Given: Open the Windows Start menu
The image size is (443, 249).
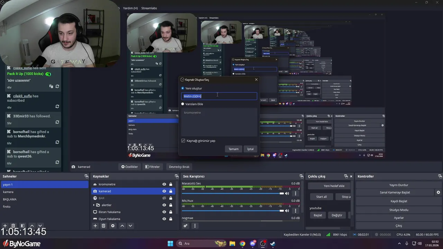Looking at the screenshot, I should 170,243.
